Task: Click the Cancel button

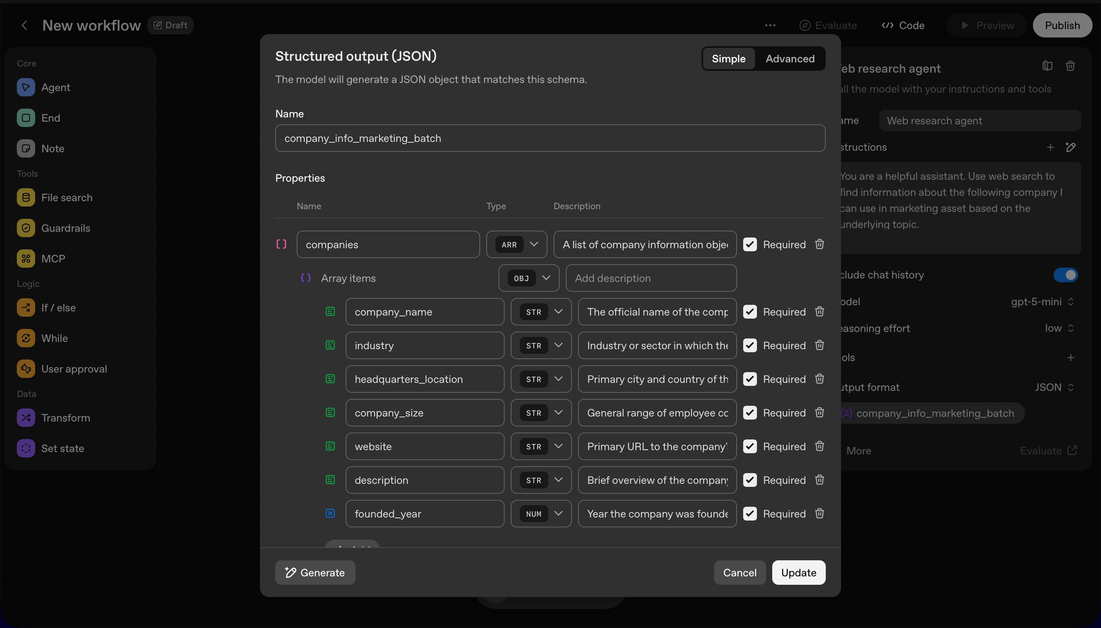Action: (739, 573)
